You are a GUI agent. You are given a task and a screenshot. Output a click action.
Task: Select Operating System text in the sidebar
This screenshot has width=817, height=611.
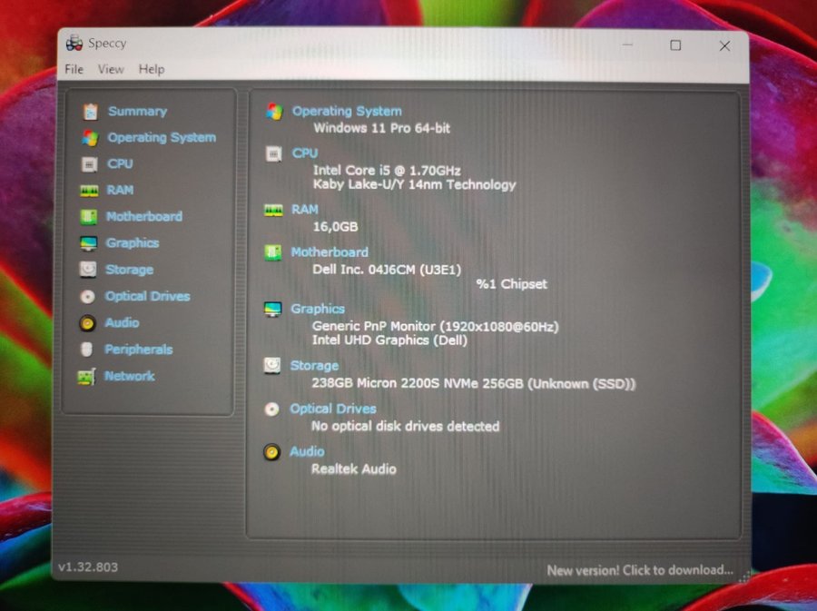point(162,138)
